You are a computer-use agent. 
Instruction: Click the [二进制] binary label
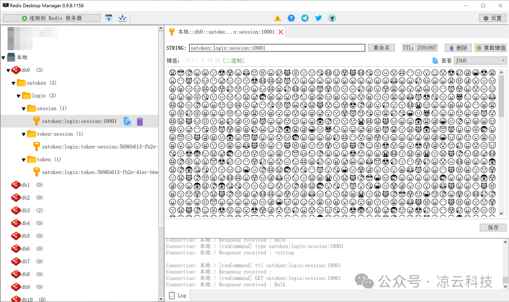(x=234, y=61)
